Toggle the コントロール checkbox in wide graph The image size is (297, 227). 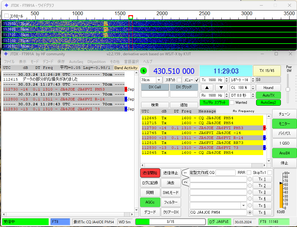point(7,16)
